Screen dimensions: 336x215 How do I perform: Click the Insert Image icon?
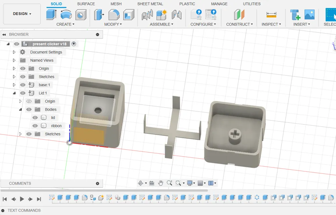pos(310,14)
